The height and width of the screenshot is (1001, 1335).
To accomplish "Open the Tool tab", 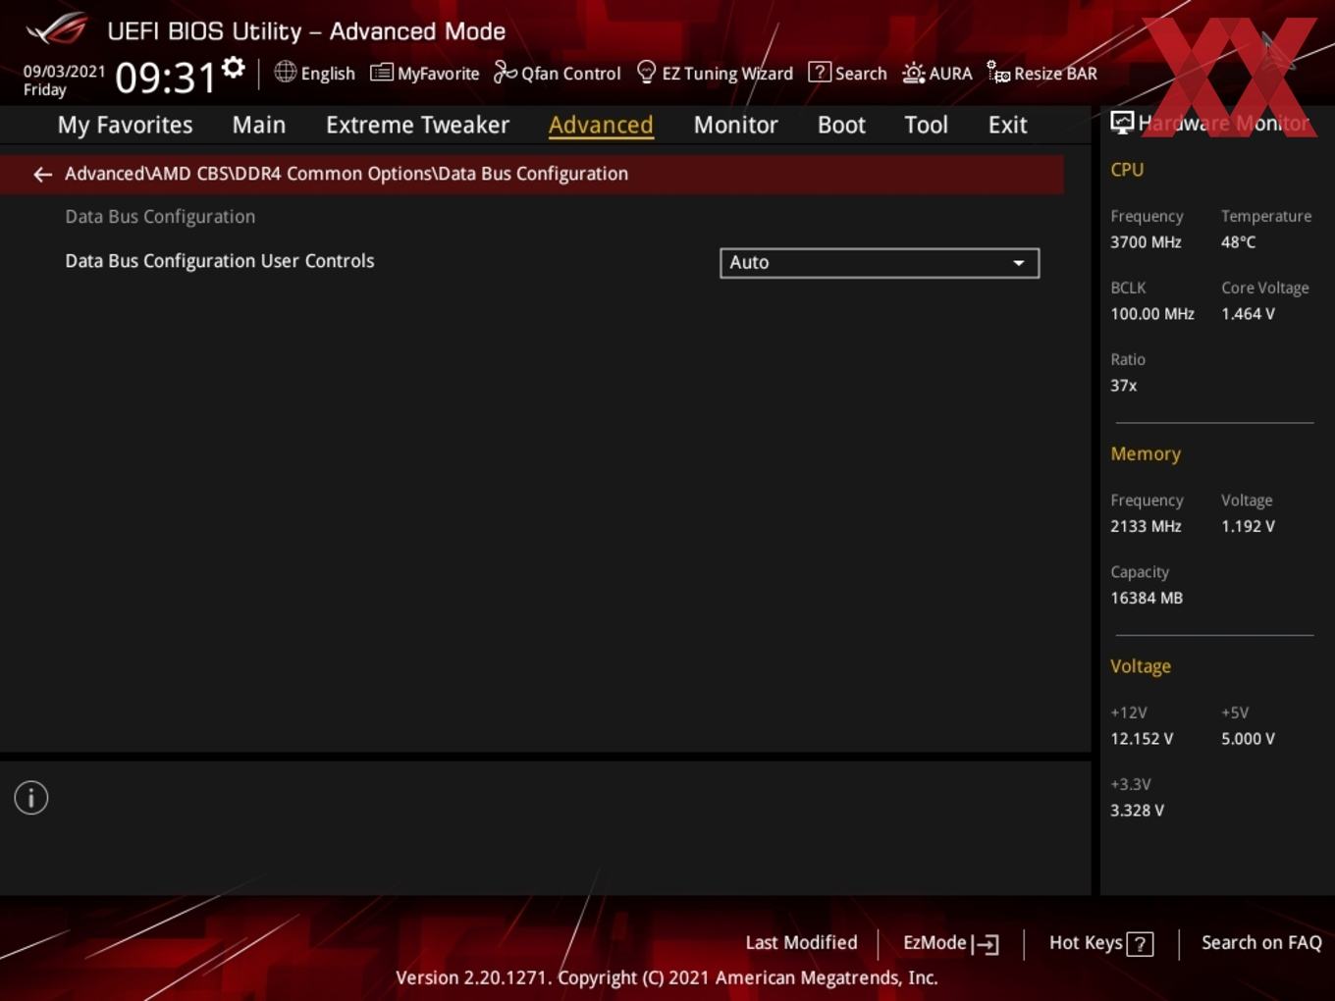I will [926, 125].
